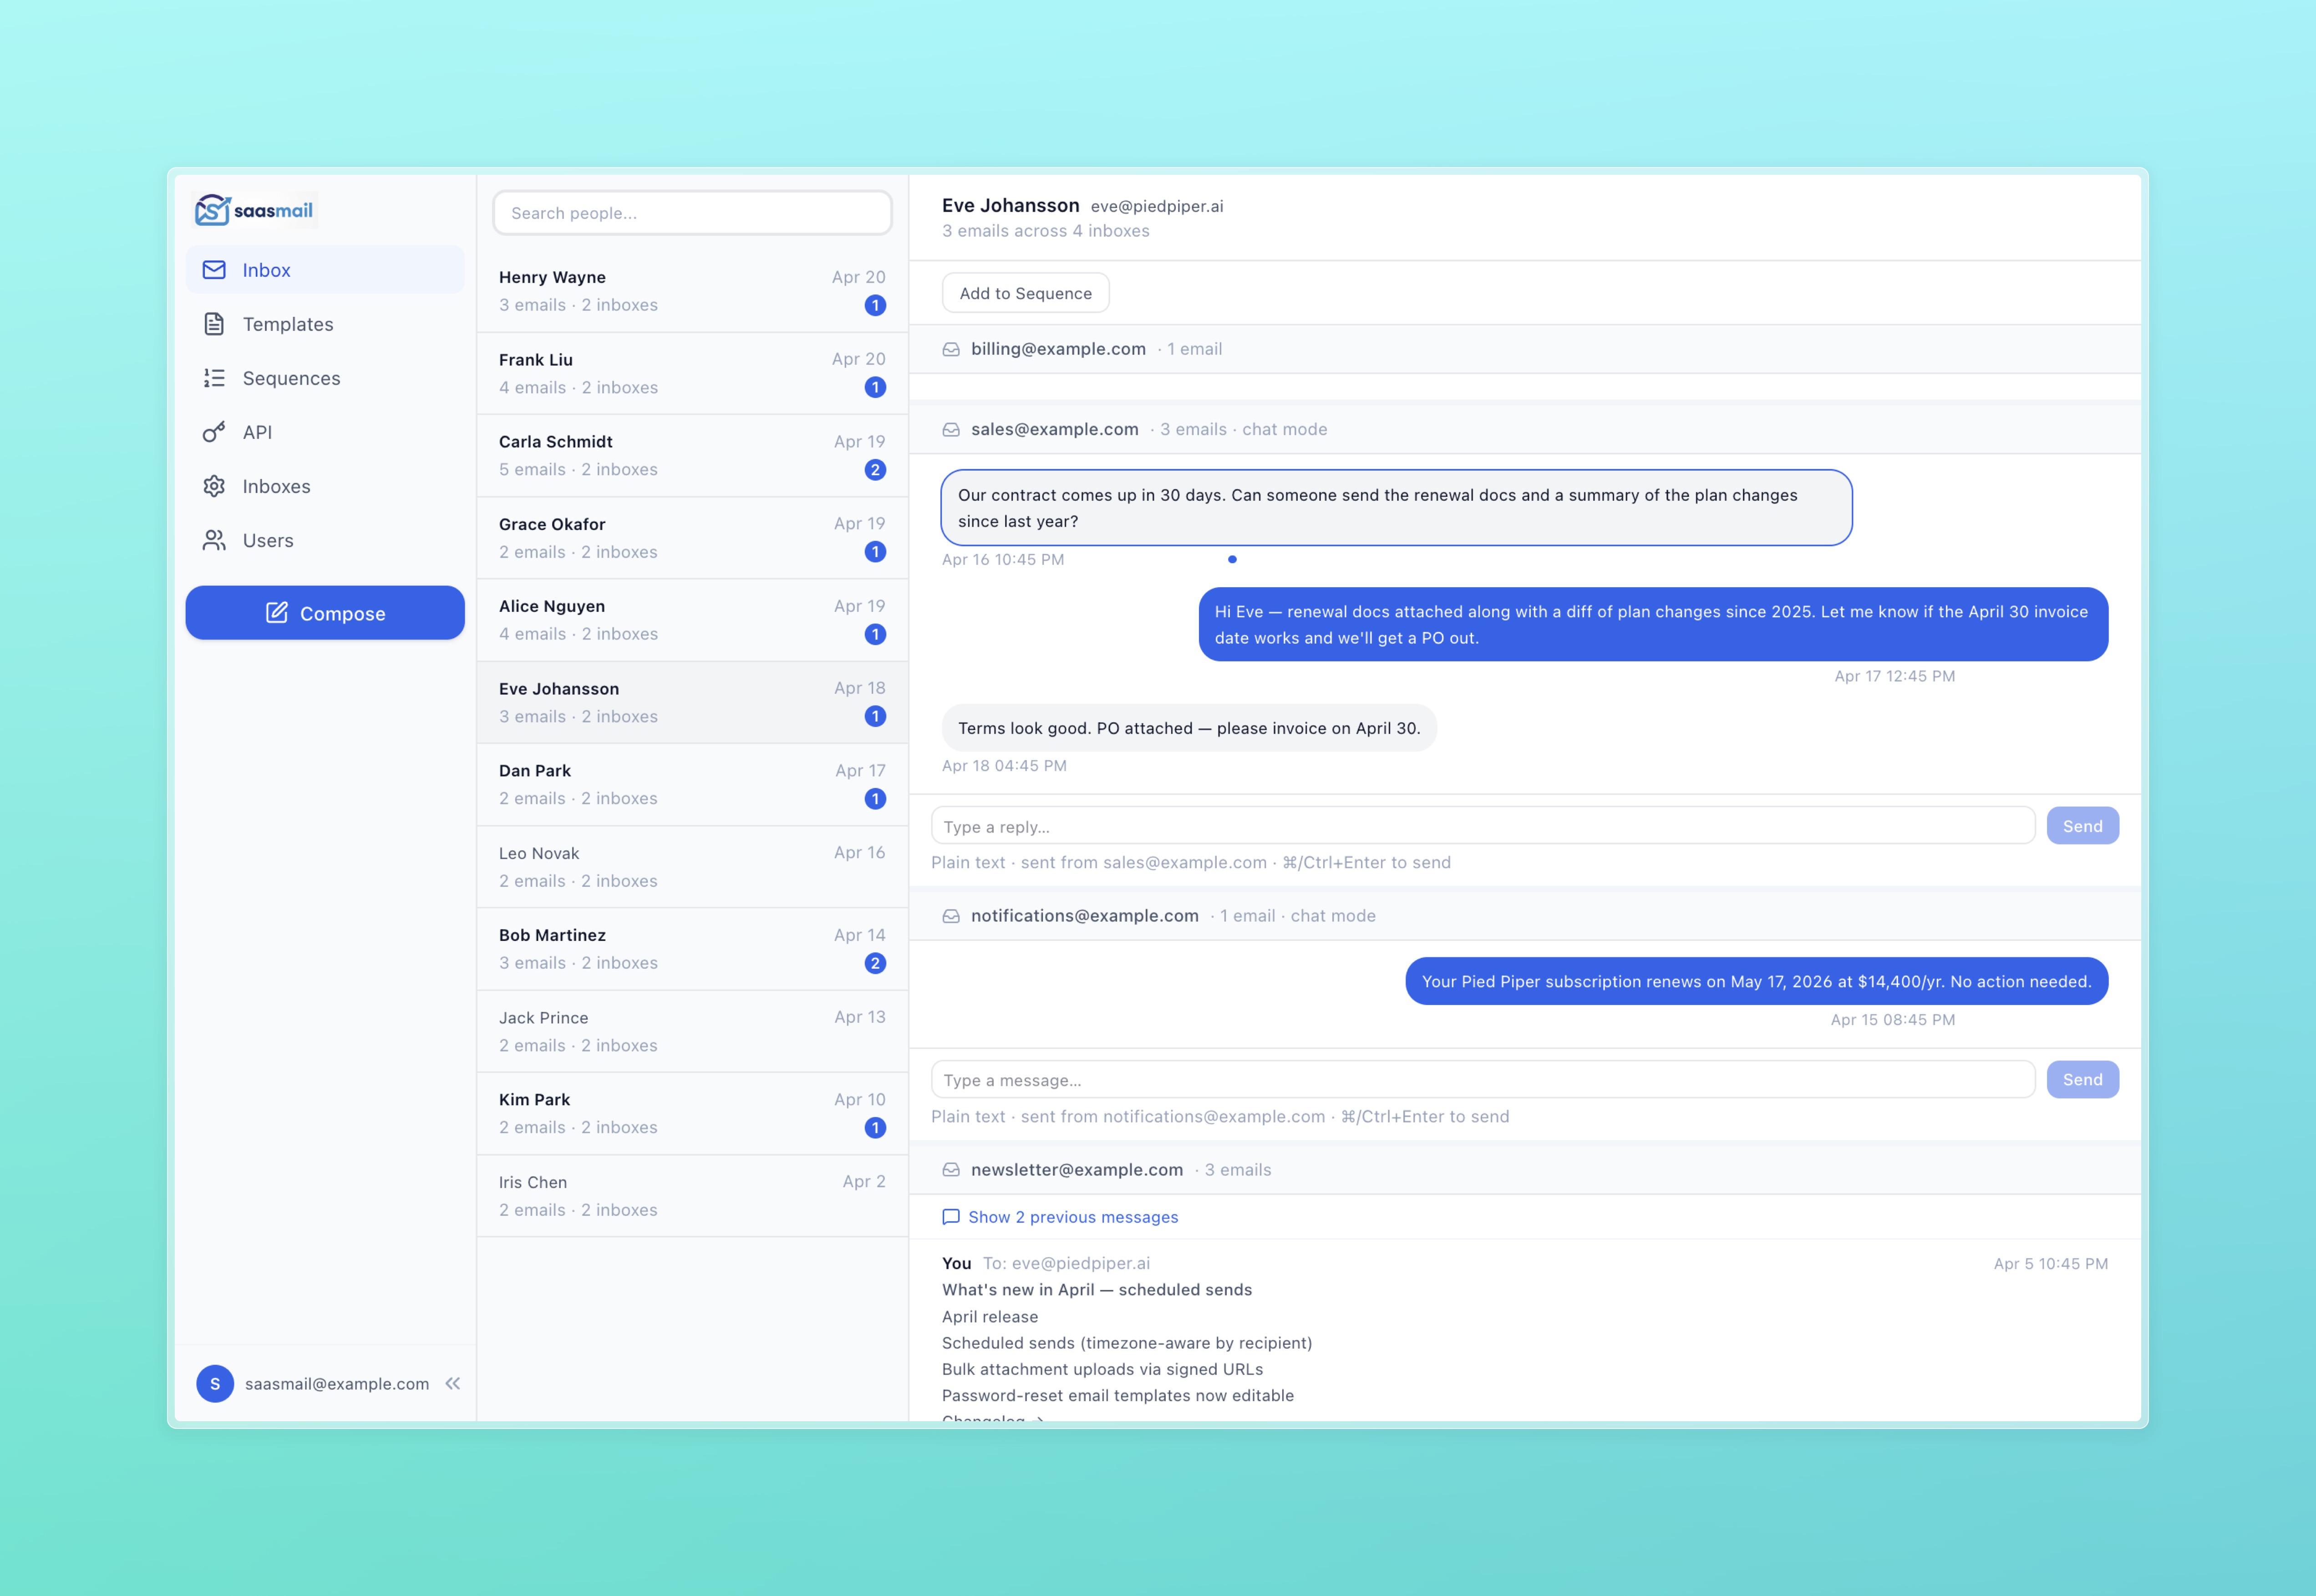Click the inbox tray icon beside billing@example.com
Screen dimensions: 2316x1596
951,349
